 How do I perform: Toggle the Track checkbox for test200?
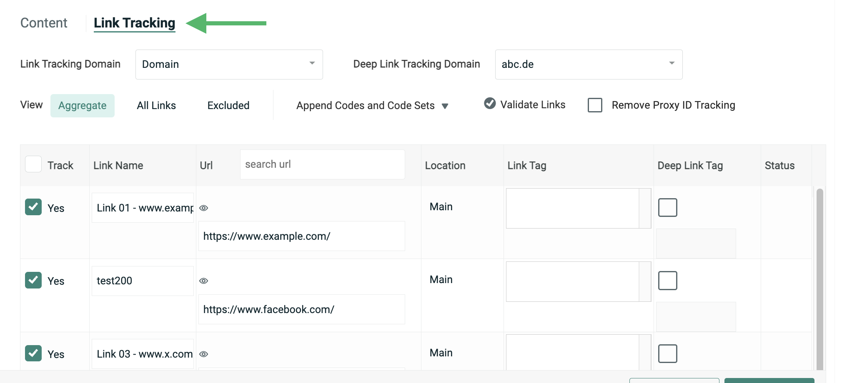[x=33, y=280]
